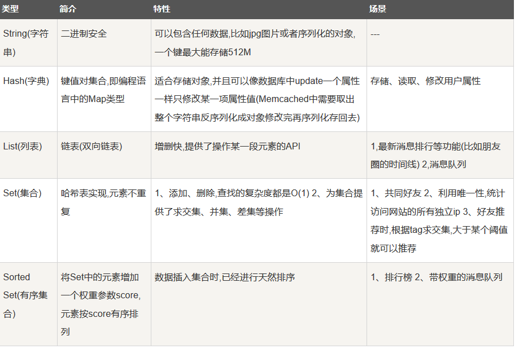
Task: Click the 场景 column header
Action: [x=441, y=9]
